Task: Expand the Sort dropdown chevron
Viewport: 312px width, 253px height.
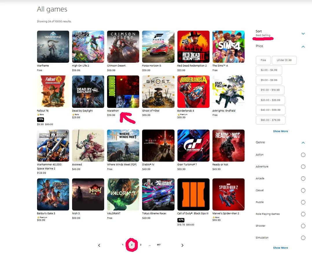Action: click(x=303, y=34)
